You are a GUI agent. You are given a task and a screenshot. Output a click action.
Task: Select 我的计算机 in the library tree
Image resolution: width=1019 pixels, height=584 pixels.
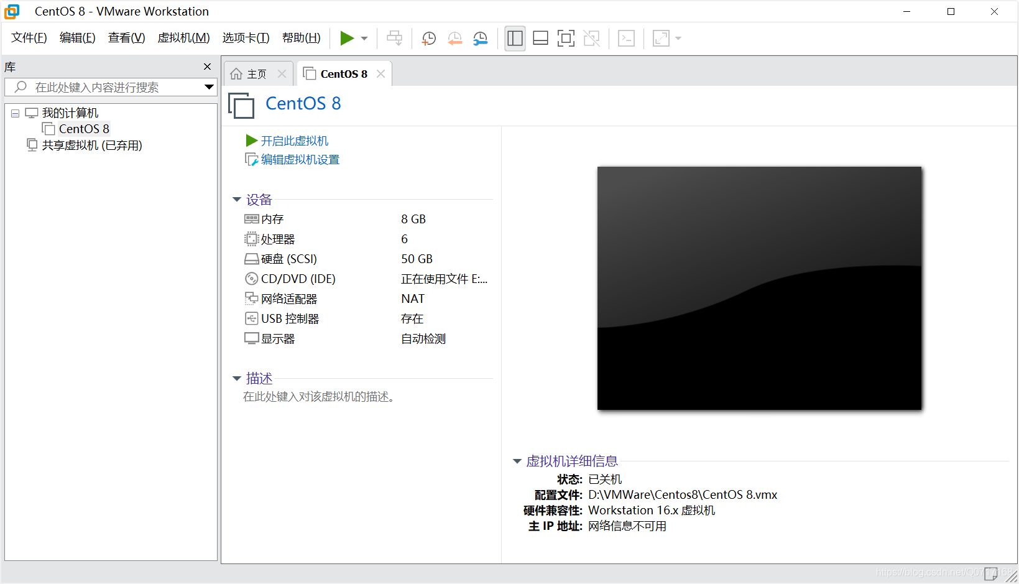click(x=70, y=113)
